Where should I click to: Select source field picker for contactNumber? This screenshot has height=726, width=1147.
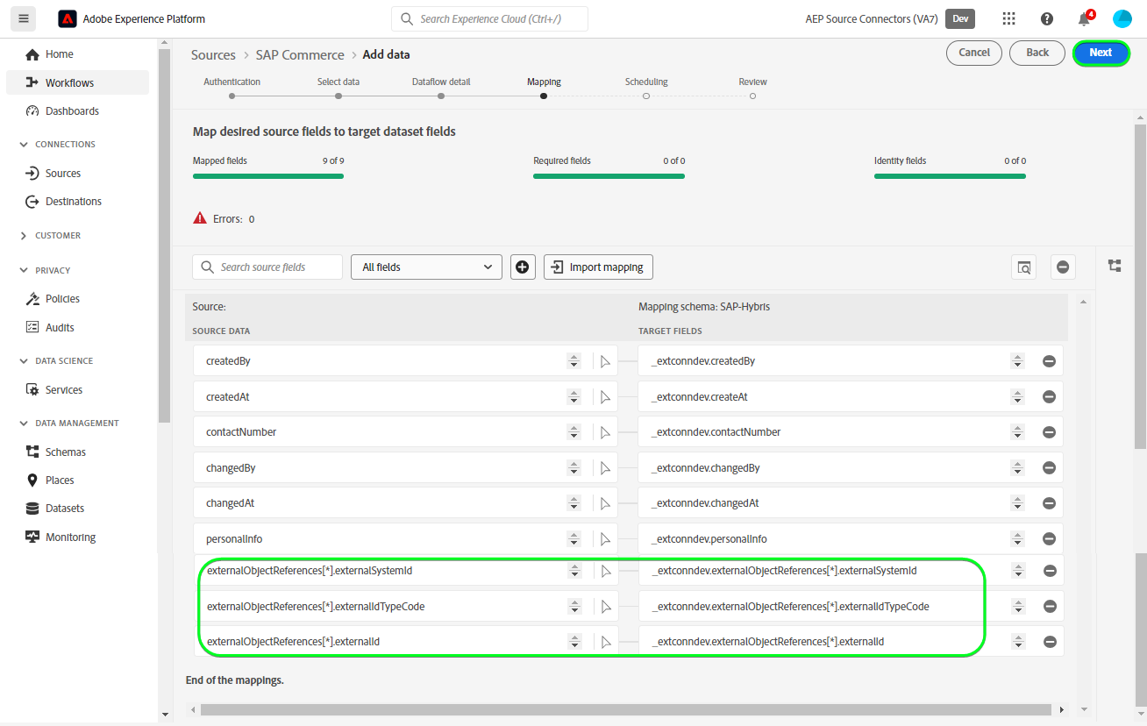[x=605, y=432]
